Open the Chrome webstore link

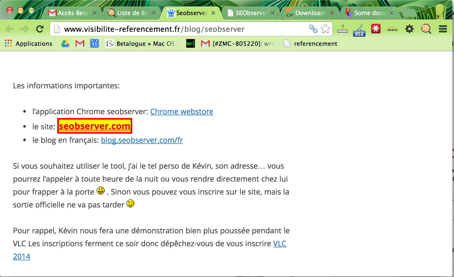click(x=182, y=112)
